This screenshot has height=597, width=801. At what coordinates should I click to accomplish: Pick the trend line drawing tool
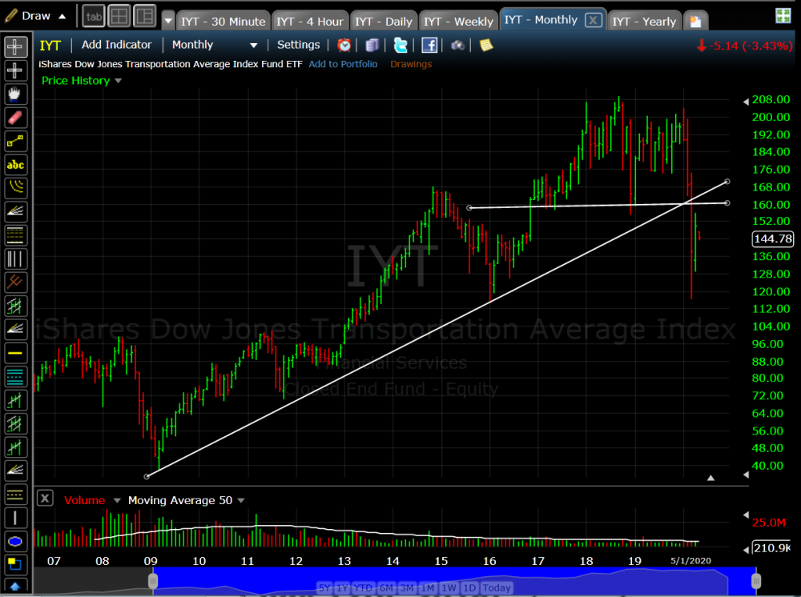[x=15, y=142]
